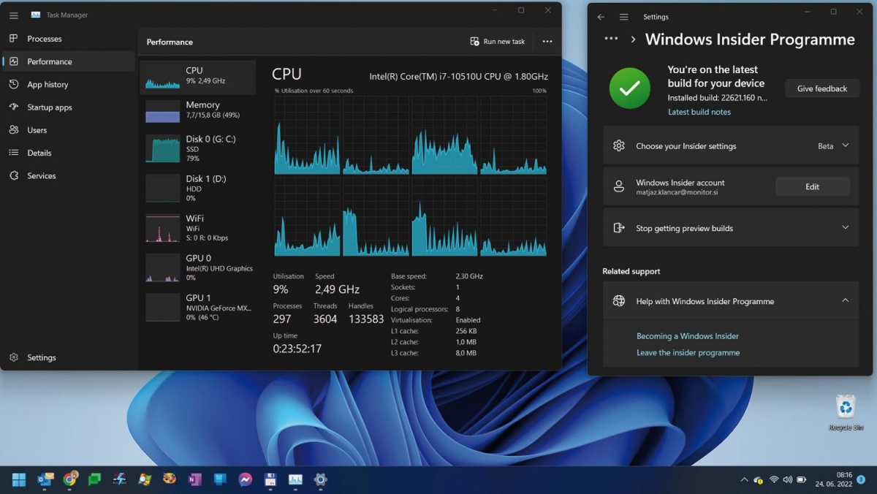The height and width of the screenshot is (494, 877).
Task: Click Give feedback button
Action: 821,88
